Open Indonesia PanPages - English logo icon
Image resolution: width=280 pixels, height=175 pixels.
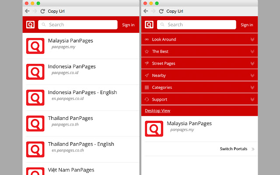(35, 98)
